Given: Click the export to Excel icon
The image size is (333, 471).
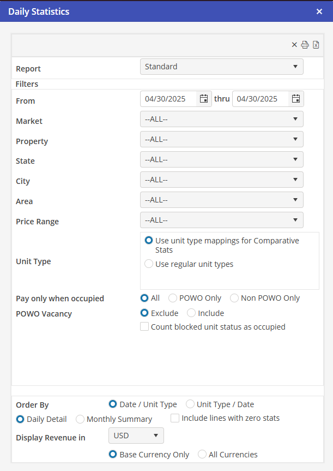Looking at the screenshot, I should [x=316, y=45].
